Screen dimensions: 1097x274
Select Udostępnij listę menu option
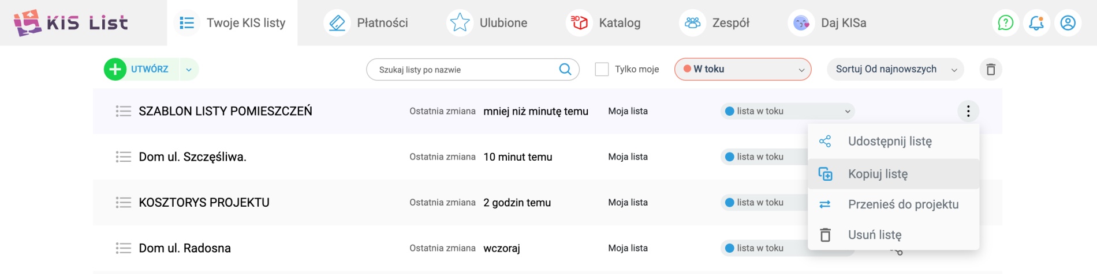click(889, 142)
